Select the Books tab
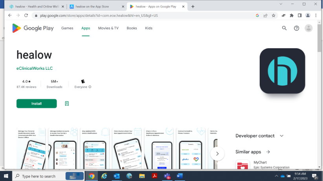Screen dimensions: 323x181 [x=132, y=28]
